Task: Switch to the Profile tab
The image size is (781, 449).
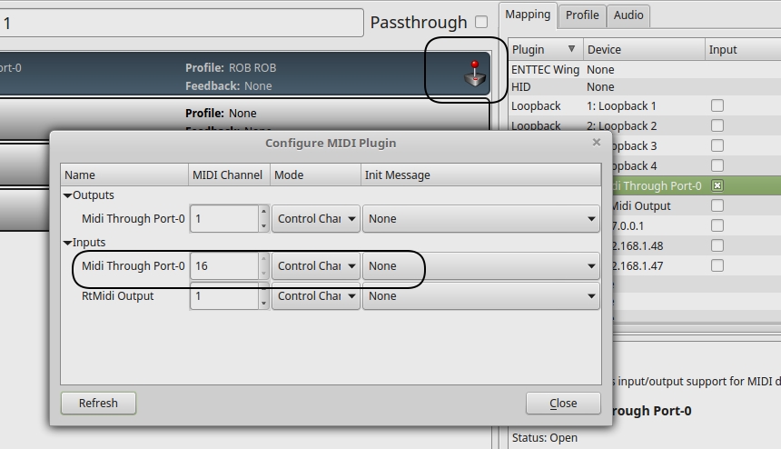Action: click(x=582, y=15)
